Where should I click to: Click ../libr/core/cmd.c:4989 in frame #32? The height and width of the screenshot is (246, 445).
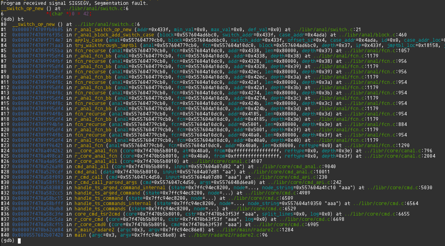[x=277, y=193]
